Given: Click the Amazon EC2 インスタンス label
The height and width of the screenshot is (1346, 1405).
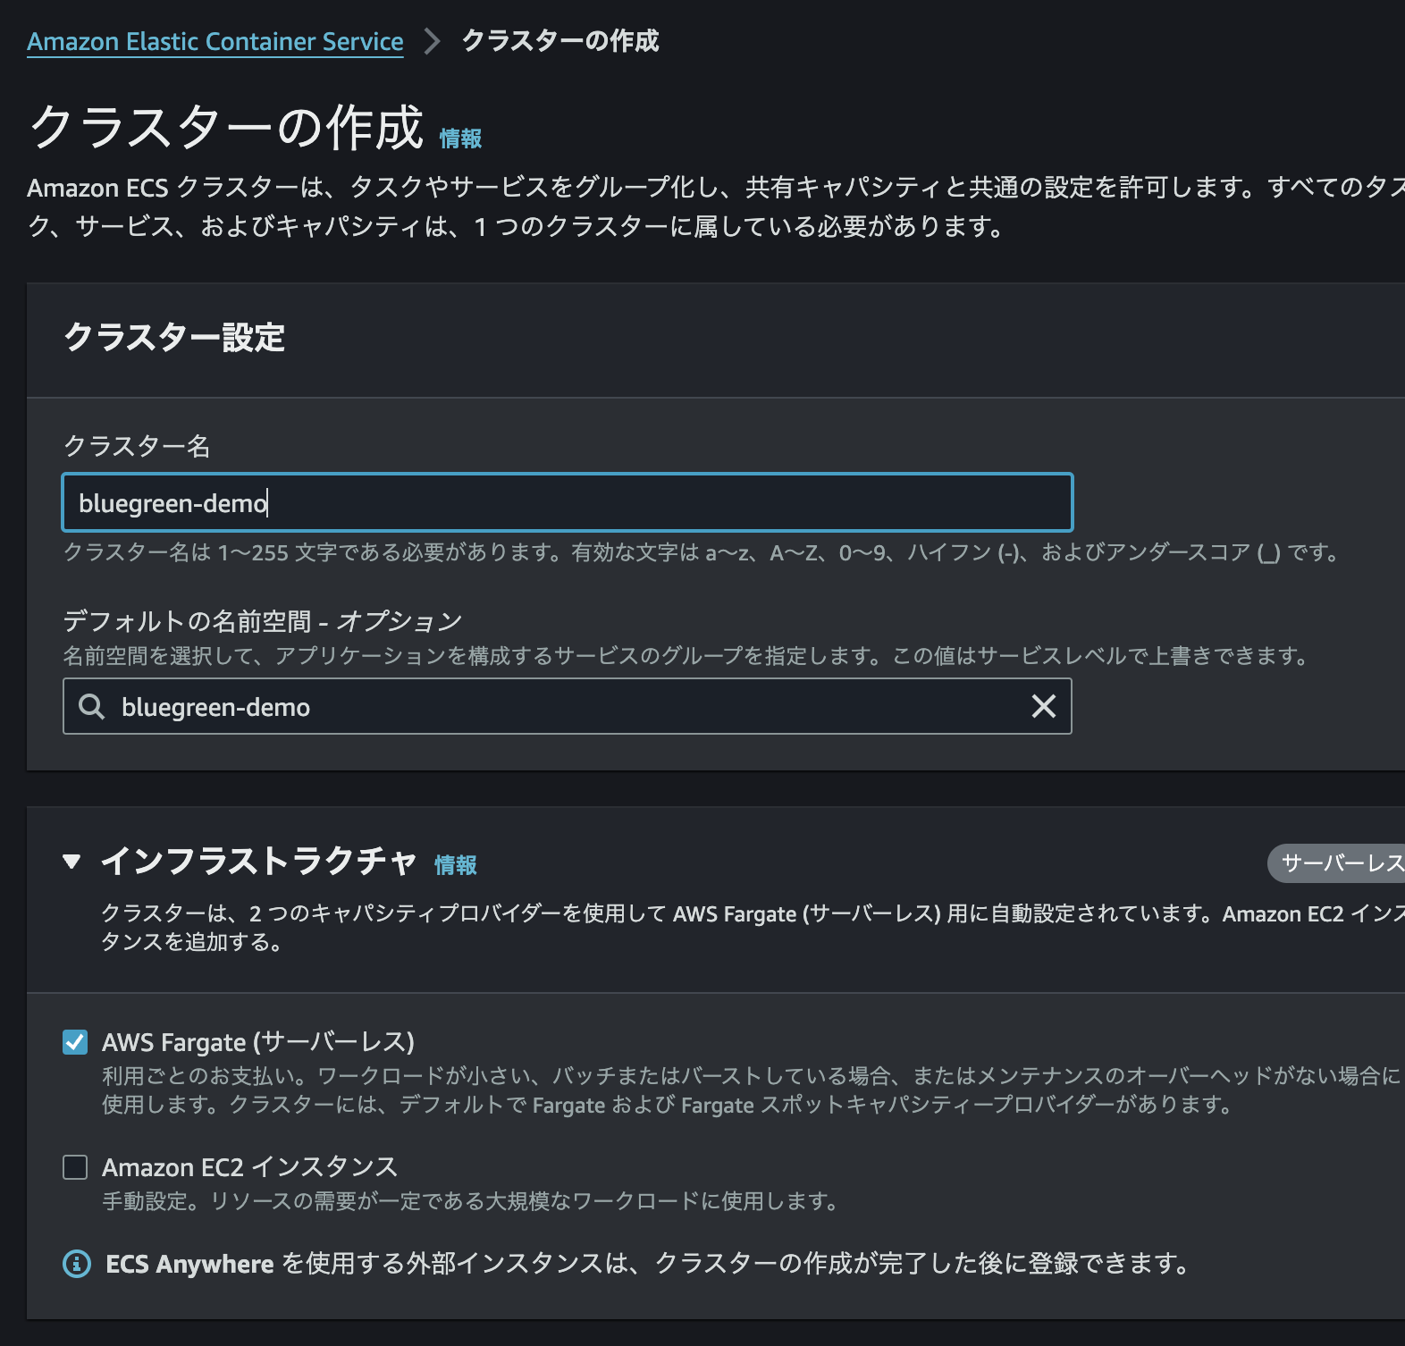Looking at the screenshot, I should (x=250, y=1167).
